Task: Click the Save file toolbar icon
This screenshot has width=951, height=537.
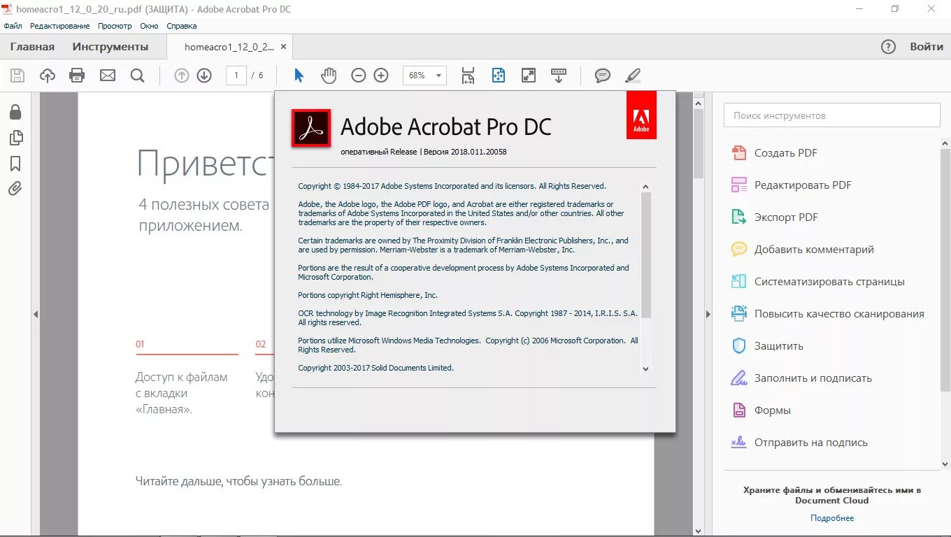Action: click(17, 76)
